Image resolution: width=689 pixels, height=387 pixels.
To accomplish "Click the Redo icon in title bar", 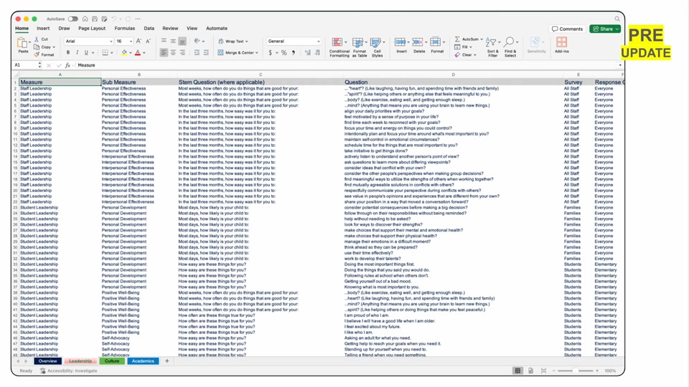I will click(128, 19).
